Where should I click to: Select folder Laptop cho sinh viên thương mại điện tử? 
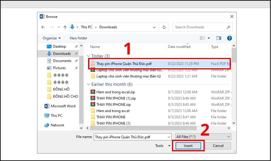pos(129,76)
